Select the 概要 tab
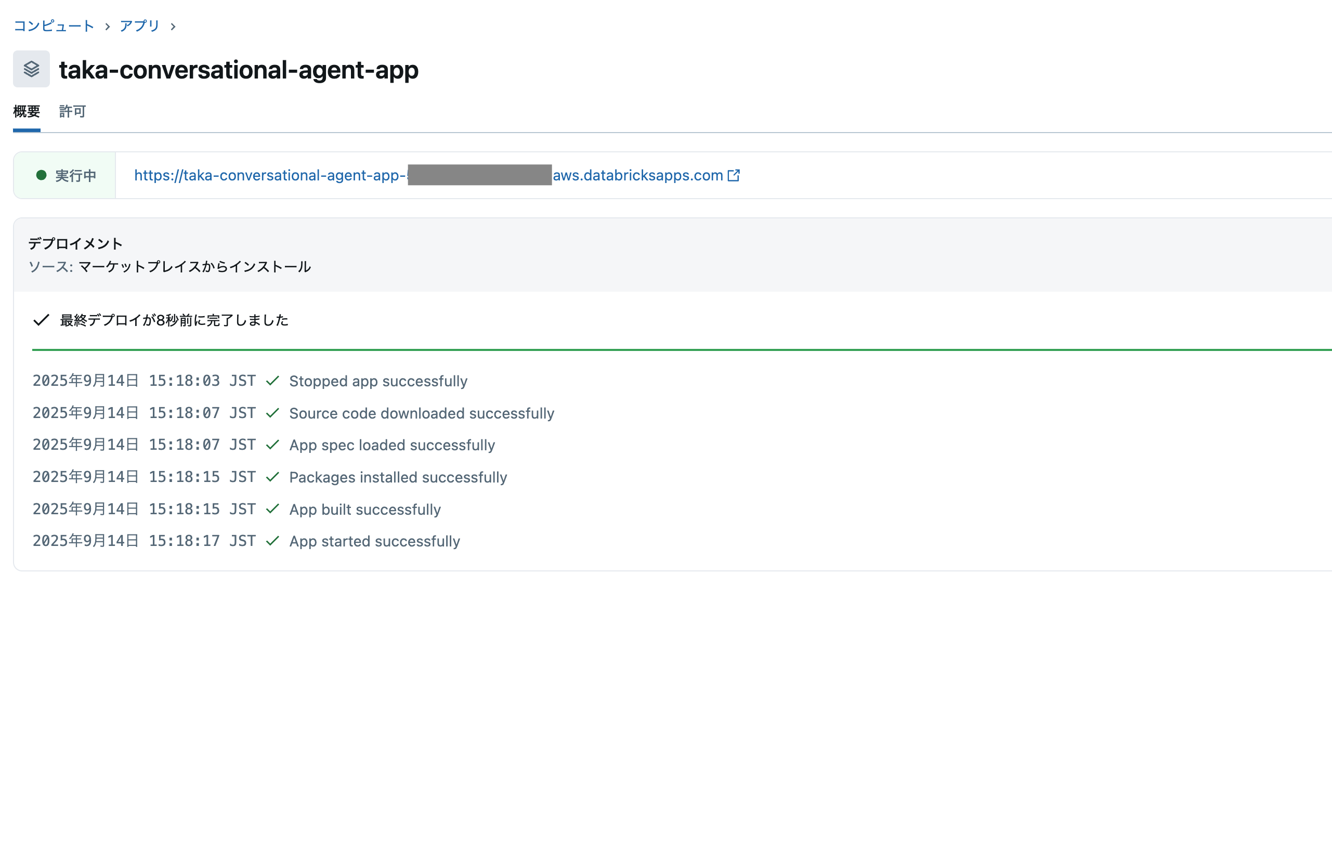This screenshot has height=860, width=1332. pos(26,111)
